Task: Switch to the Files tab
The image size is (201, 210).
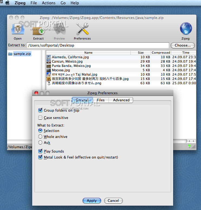Action: (101, 100)
